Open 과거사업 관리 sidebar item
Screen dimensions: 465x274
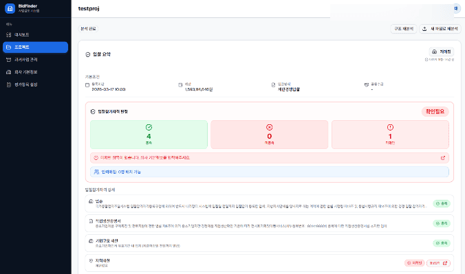pos(35,60)
